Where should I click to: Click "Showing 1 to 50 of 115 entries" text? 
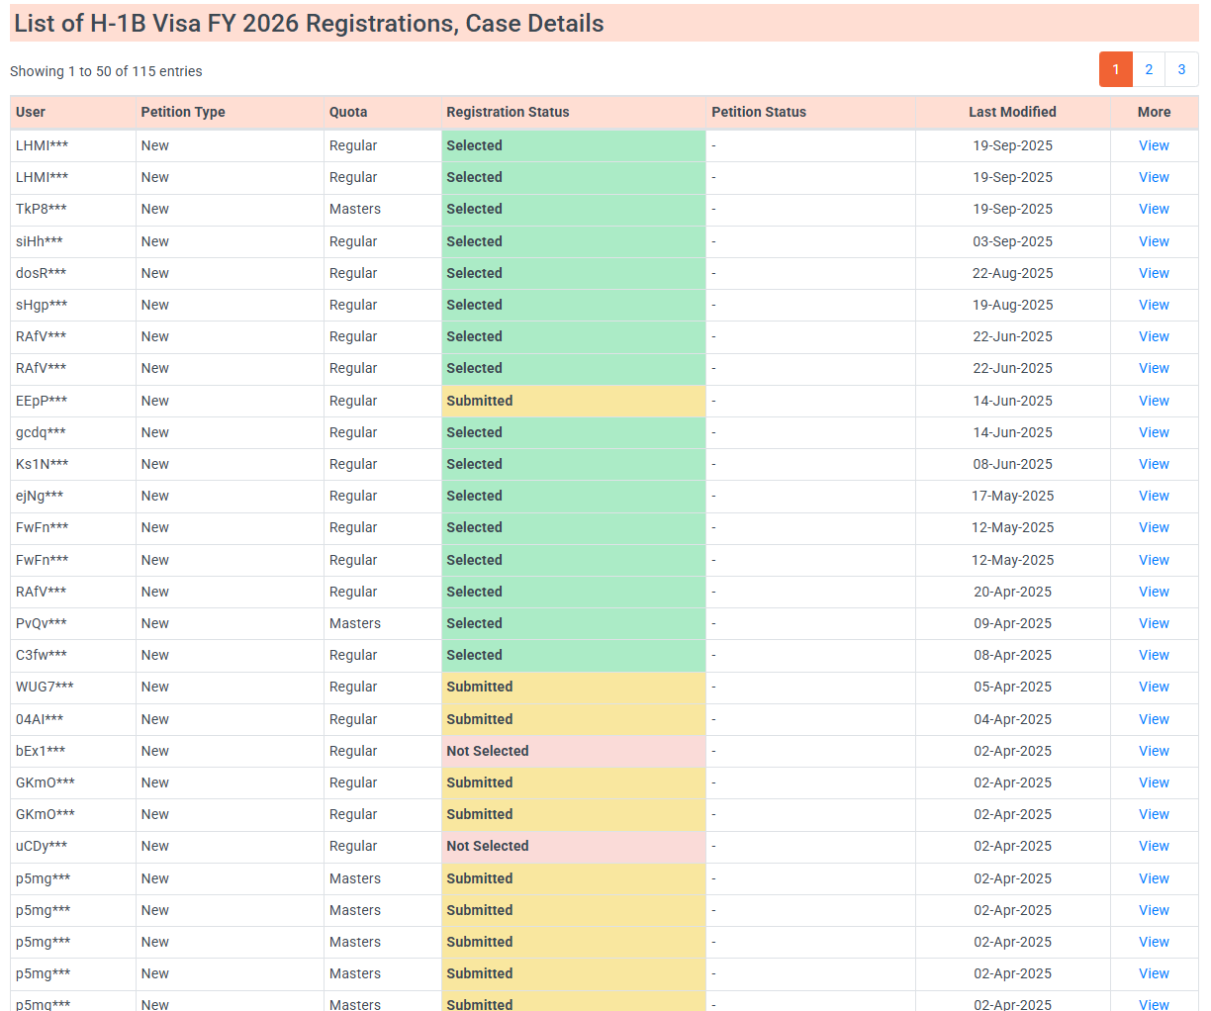(106, 71)
